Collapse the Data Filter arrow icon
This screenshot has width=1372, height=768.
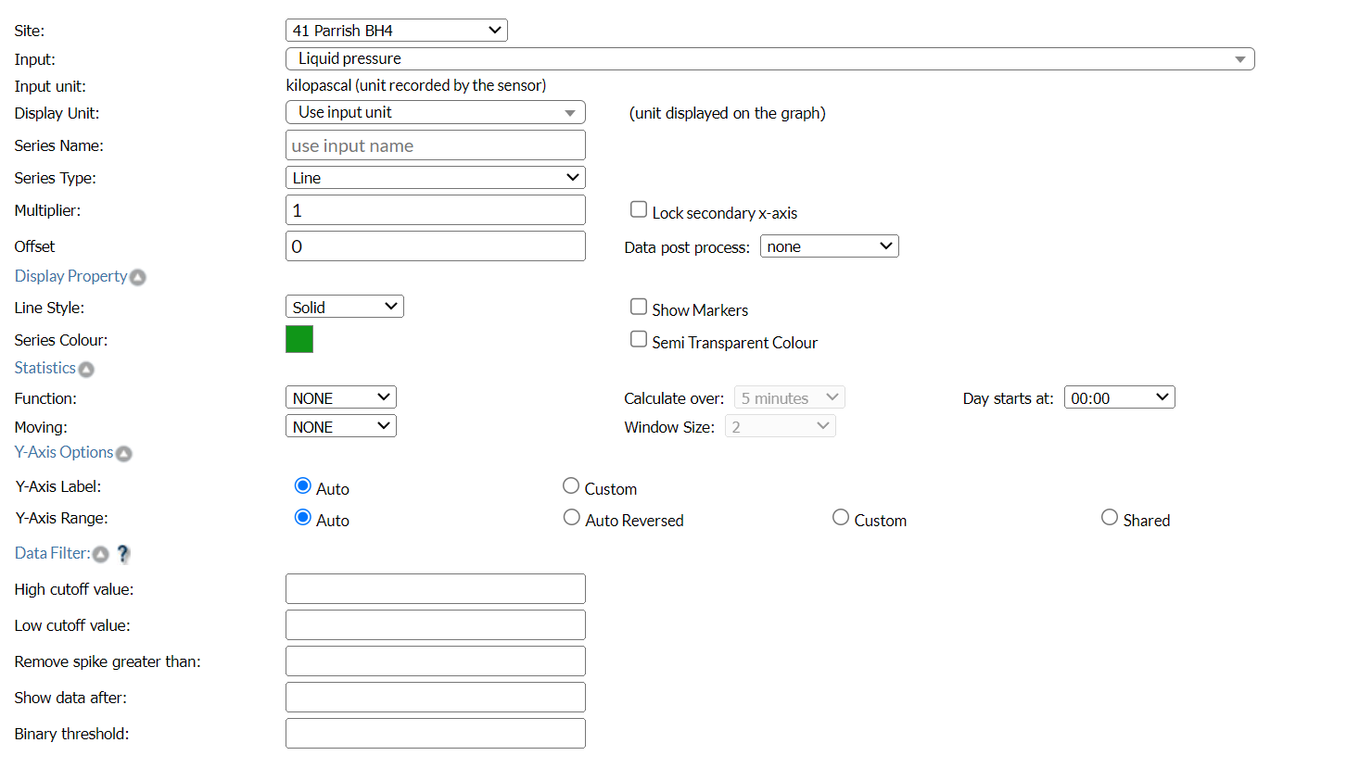point(101,554)
